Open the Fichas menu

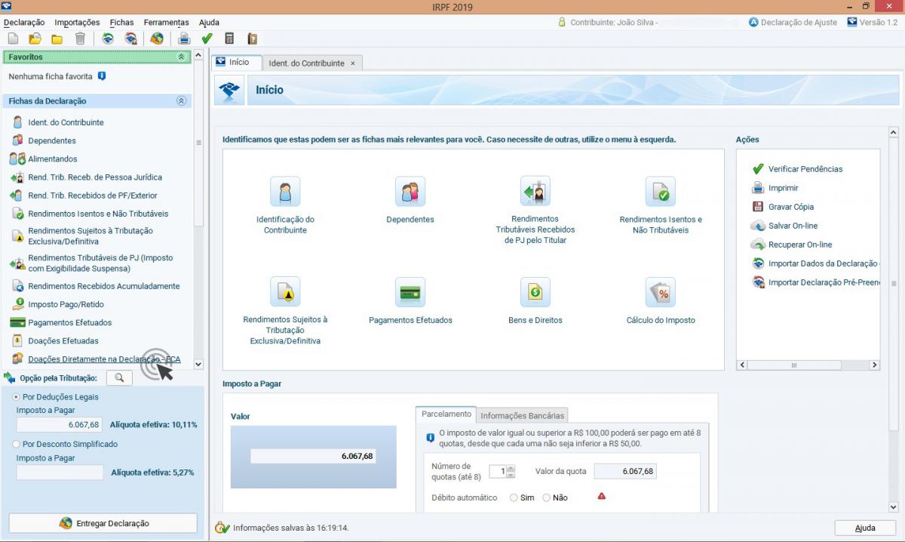(x=121, y=23)
